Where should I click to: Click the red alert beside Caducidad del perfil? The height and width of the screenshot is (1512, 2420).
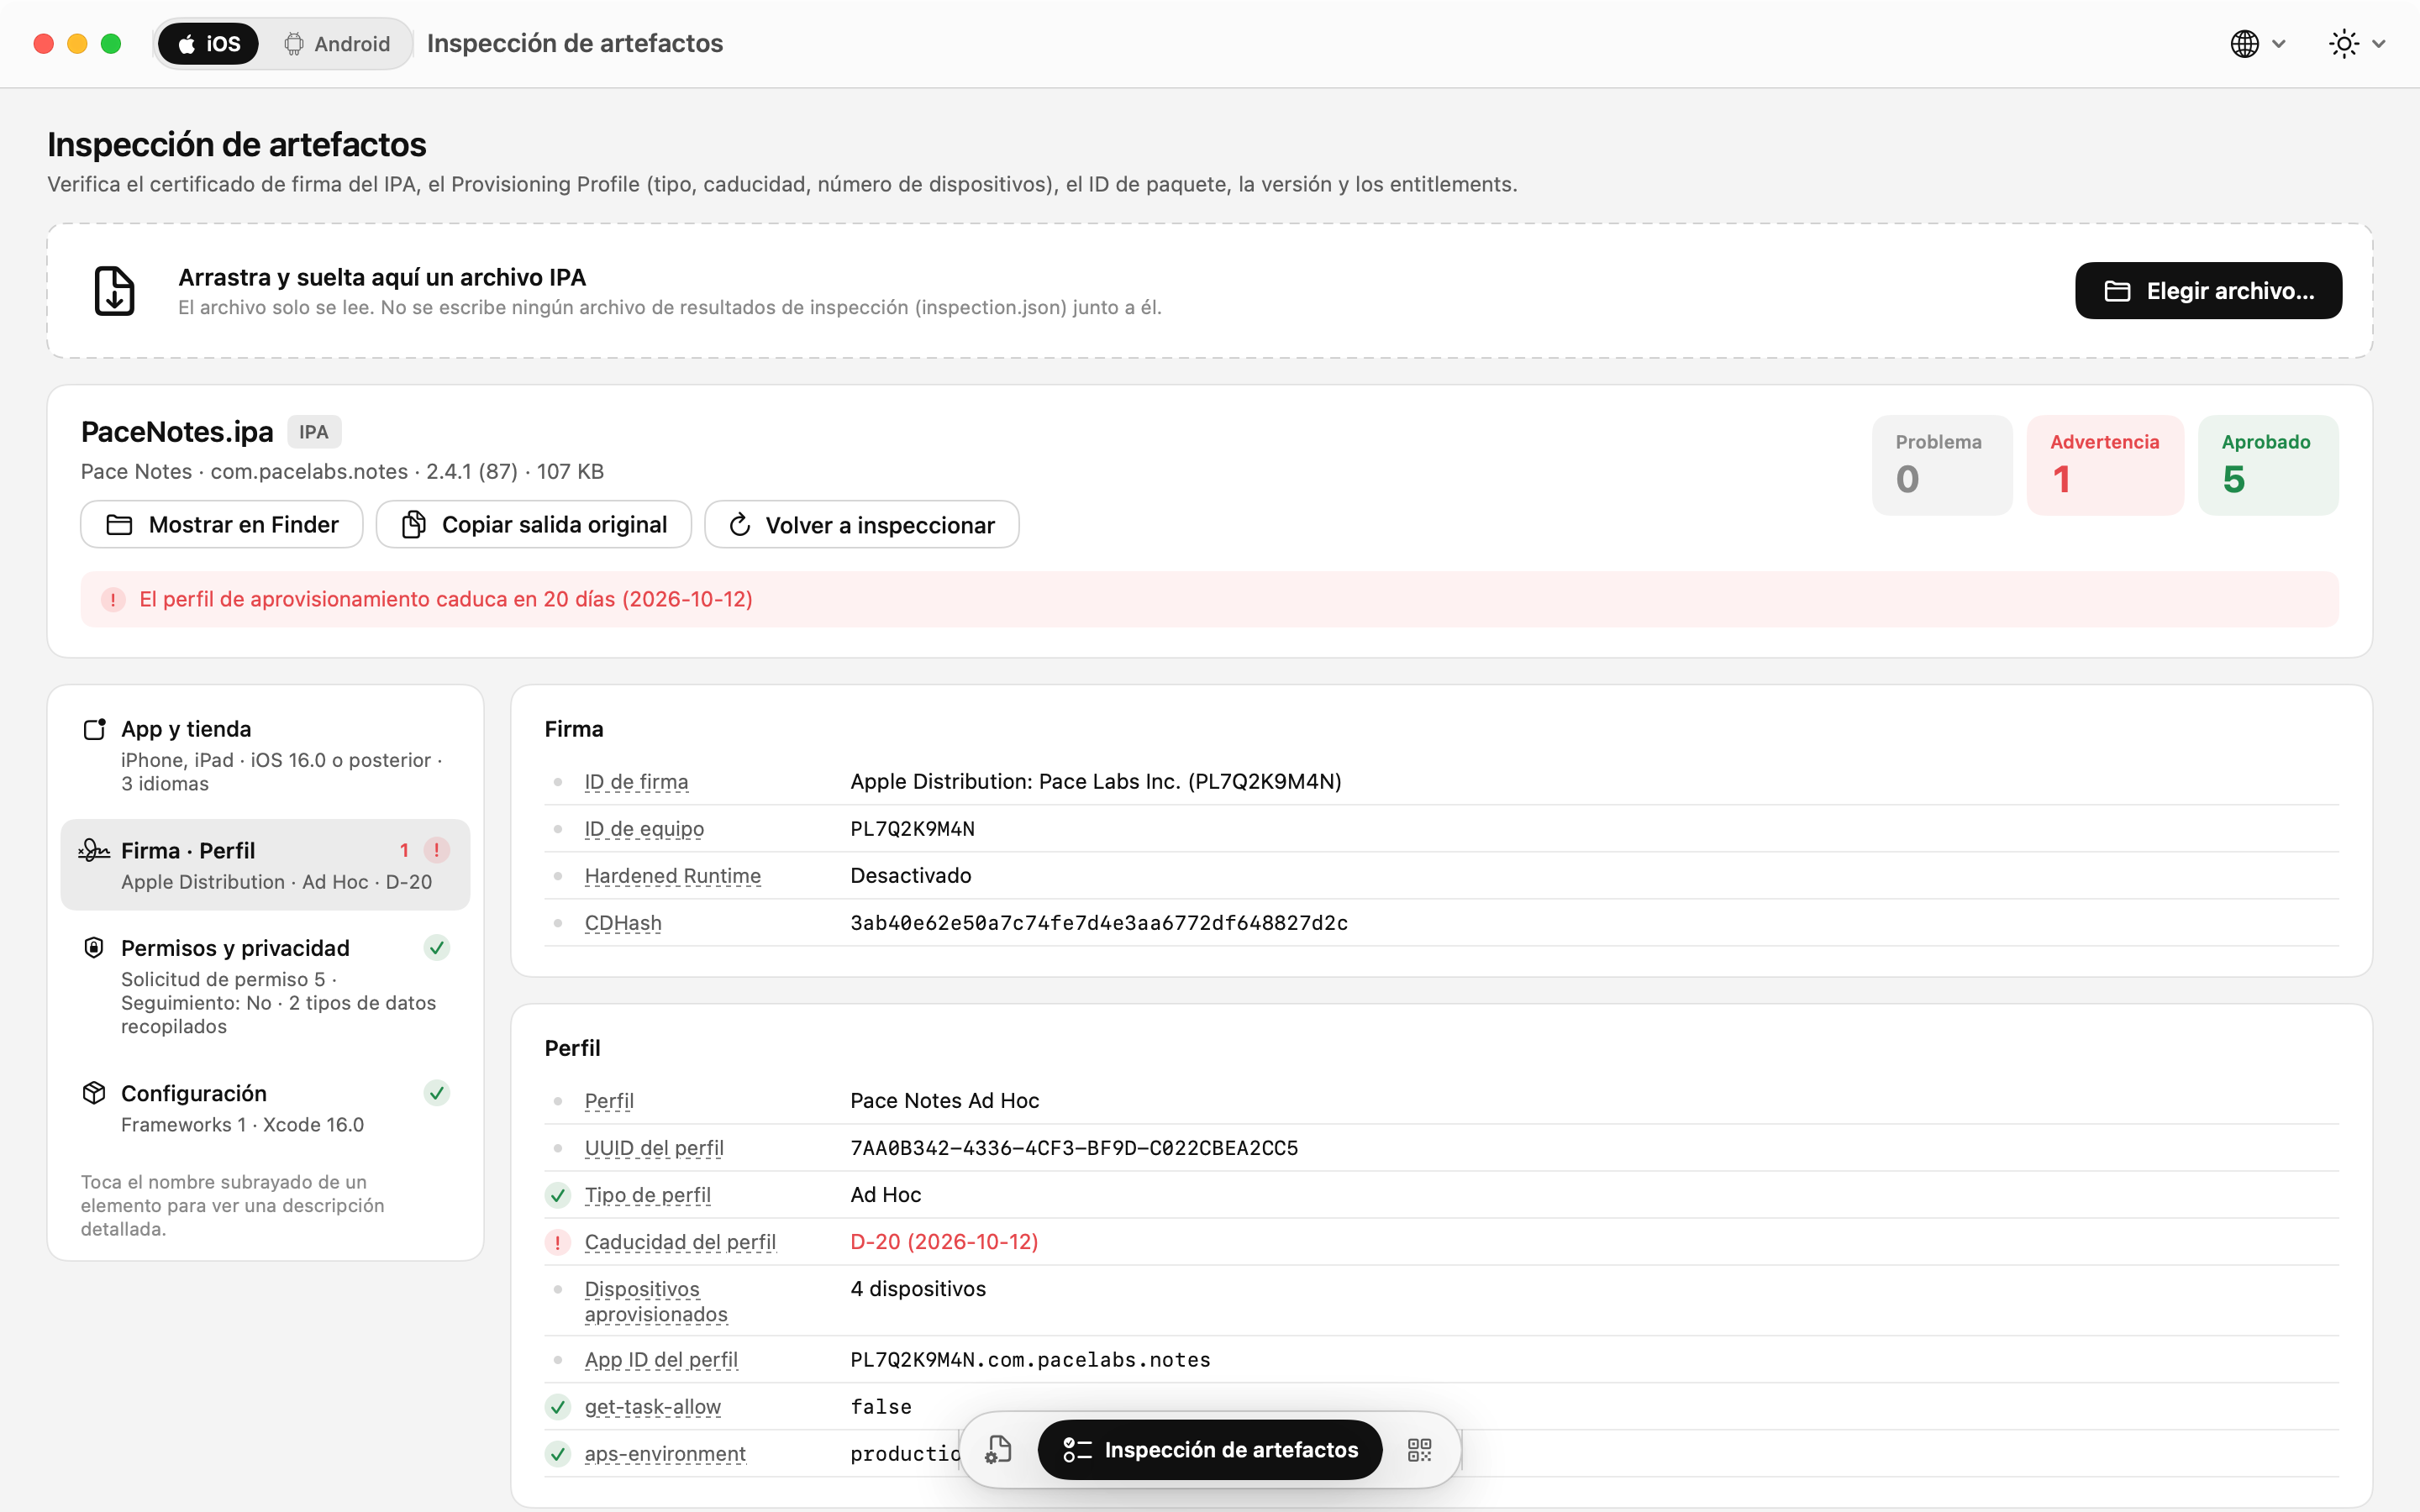tap(558, 1242)
